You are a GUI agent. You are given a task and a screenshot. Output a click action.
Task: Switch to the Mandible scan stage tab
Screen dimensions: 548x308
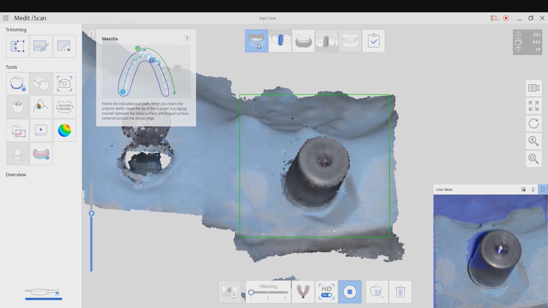click(x=303, y=41)
